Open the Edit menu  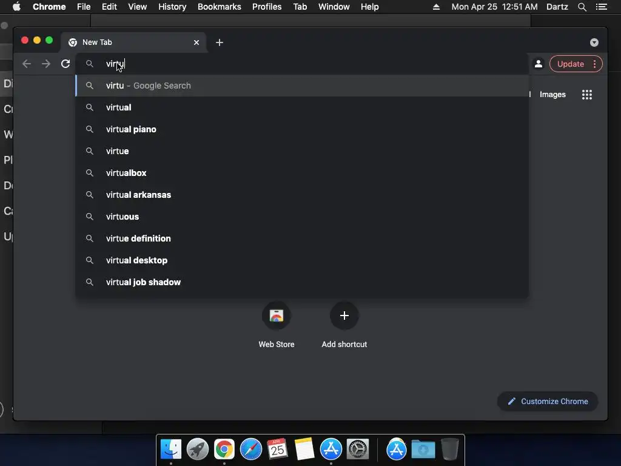pos(109,7)
